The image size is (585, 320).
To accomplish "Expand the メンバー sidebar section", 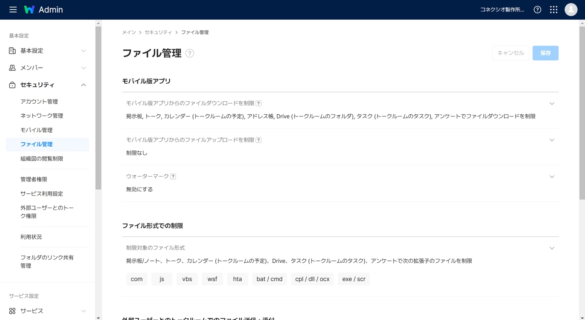I will point(83,68).
